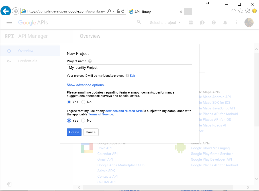Refresh the page with the reload icon
The width and height of the screenshot is (259, 191).
[x=123, y=11]
